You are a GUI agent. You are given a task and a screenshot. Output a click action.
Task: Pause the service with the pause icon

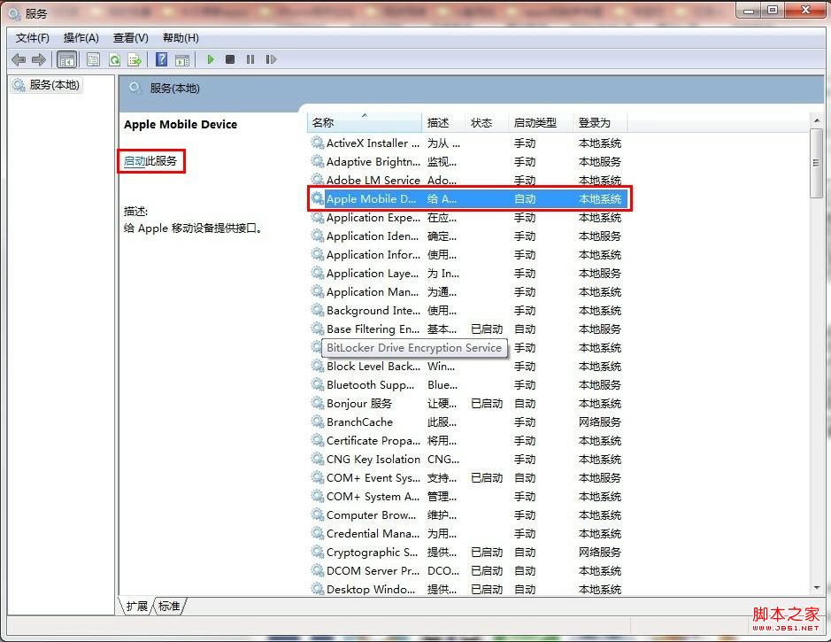pos(250,59)
